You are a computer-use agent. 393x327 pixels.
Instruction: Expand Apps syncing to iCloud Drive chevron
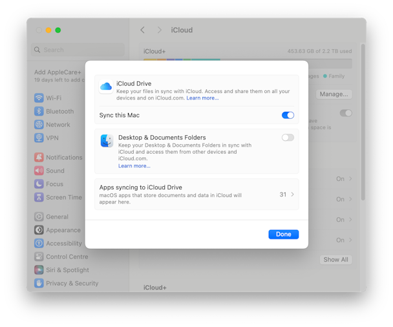[292, 194]
